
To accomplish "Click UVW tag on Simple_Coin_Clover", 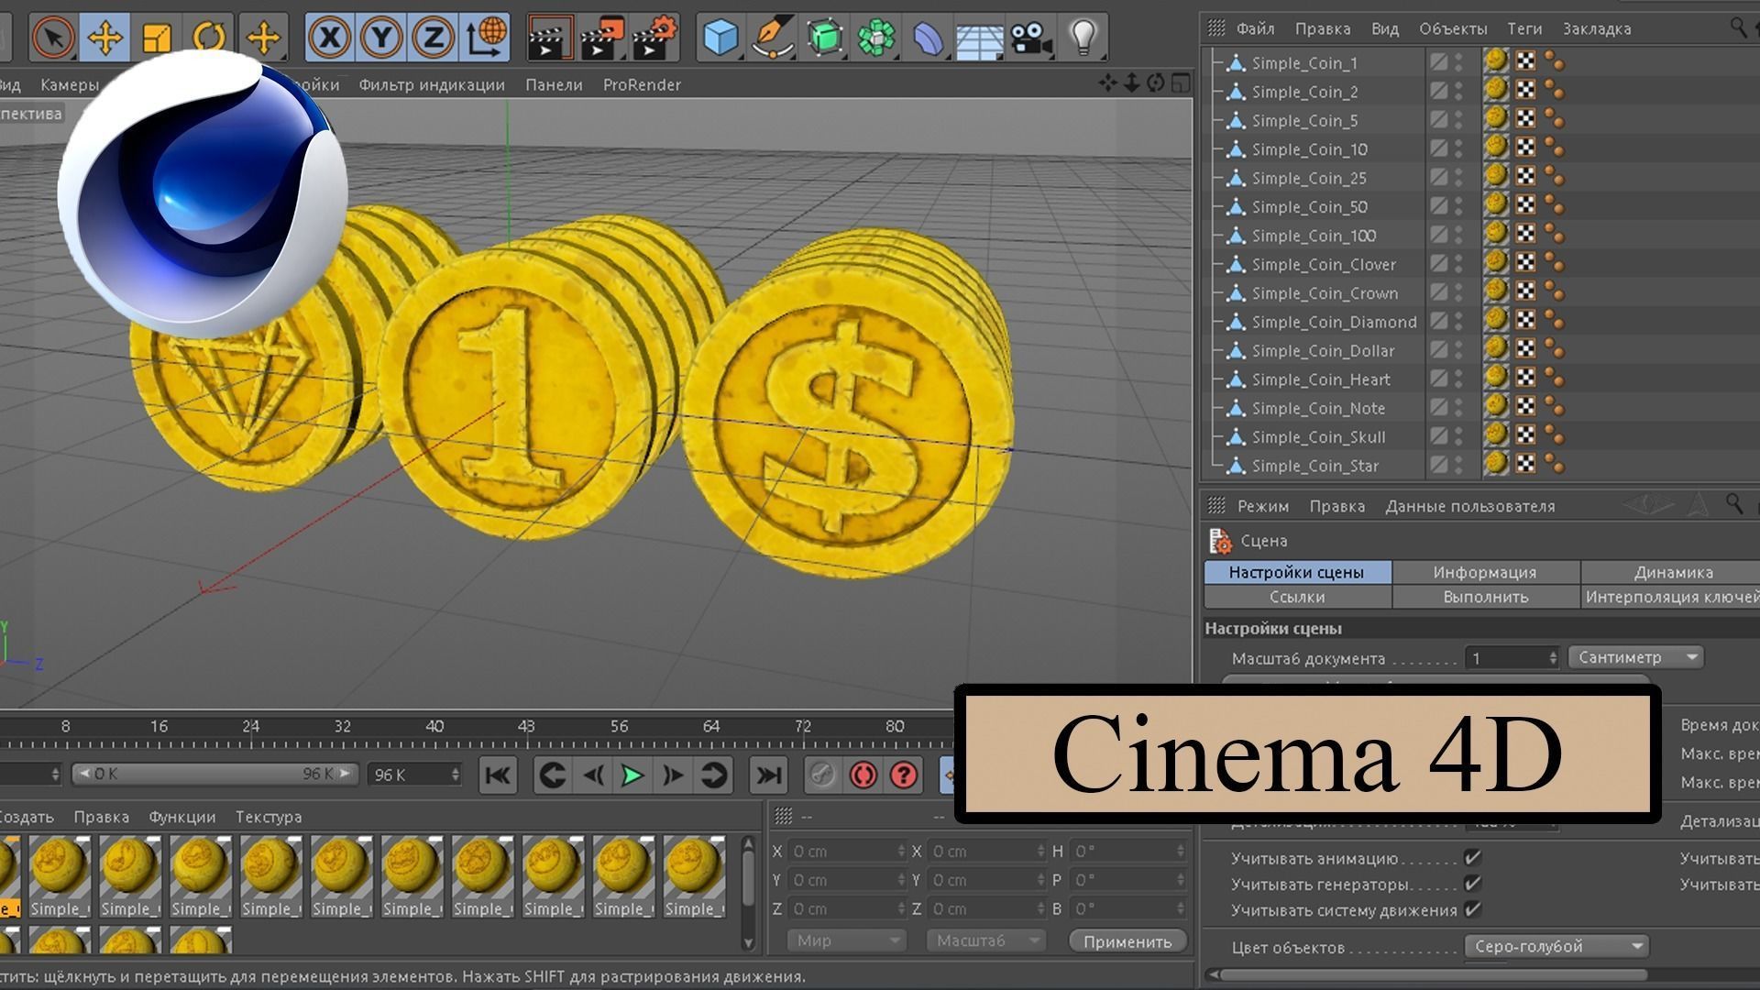I will click(x=1525, y=264).
